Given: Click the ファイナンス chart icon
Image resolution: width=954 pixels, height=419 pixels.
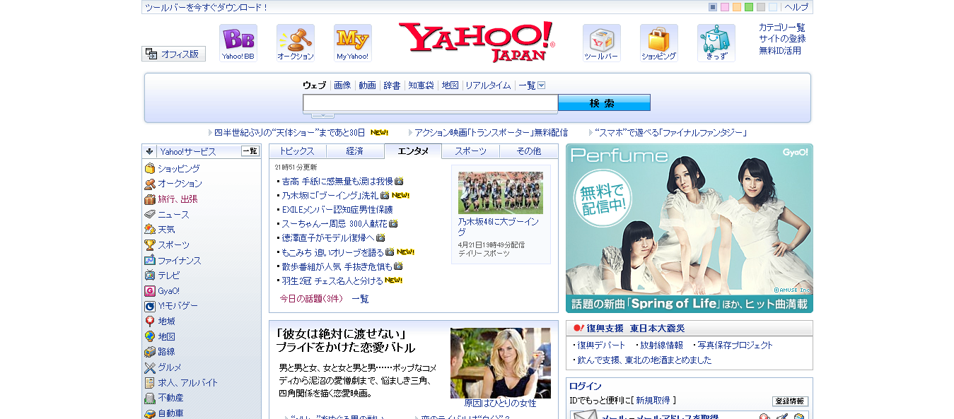Looking at the screenshot, I should click(x=150, y=260).
